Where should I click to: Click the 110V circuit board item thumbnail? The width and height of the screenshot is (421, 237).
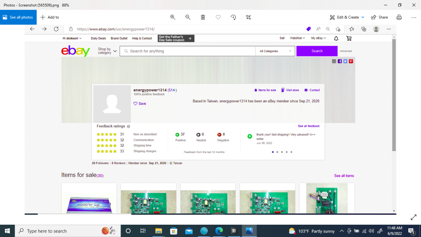pos(327,198)
